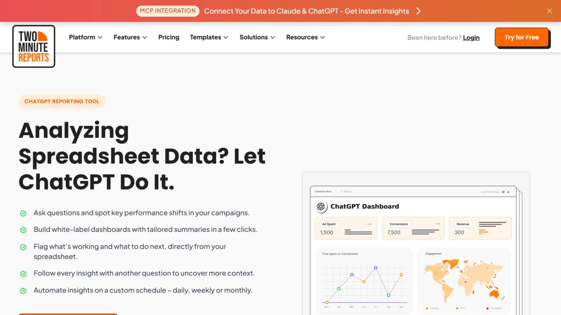This screenshot has height=315, width=561.
Task: Close the MCP Integration banner
Action: click(x=550, y=11)
